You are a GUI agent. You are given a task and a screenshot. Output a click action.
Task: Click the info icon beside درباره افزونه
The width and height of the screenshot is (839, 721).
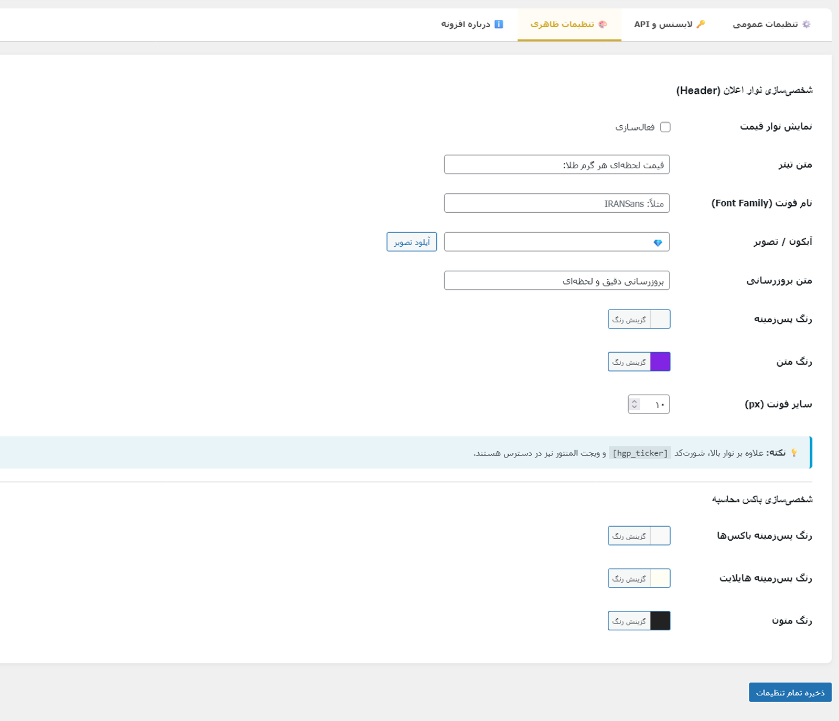pyautogui.click(x=499, y=24)
